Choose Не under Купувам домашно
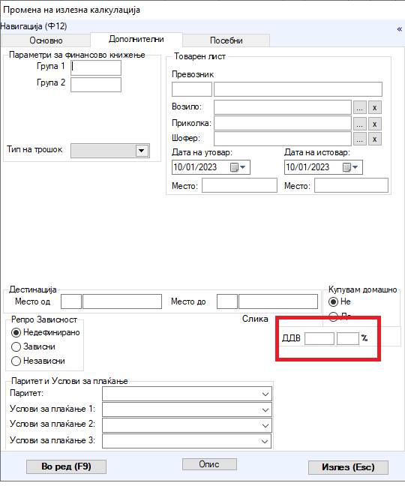 (340, 301)
